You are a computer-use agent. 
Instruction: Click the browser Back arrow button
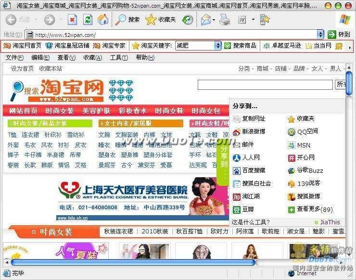click(x=11, y=20)
